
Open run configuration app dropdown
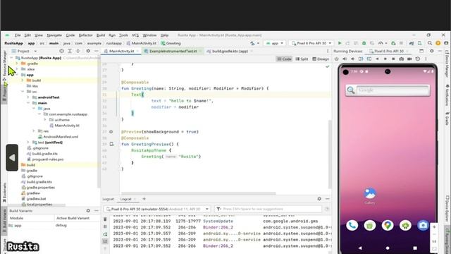coord(275,43)
